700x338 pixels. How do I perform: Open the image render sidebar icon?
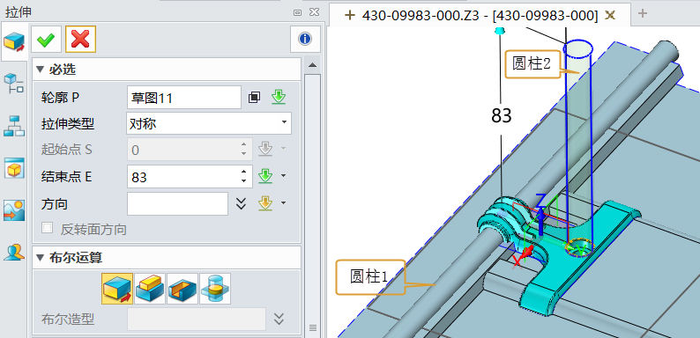tap(14, 210)
